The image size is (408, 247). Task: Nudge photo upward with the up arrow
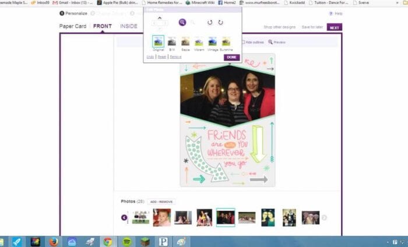pyautogui.click(x=160, y=18)
